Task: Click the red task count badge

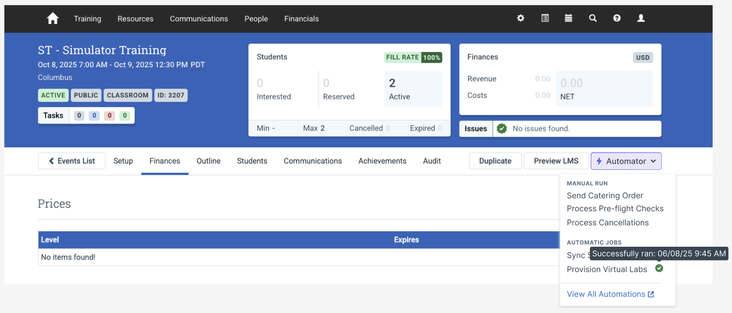Action: point(110,116)
